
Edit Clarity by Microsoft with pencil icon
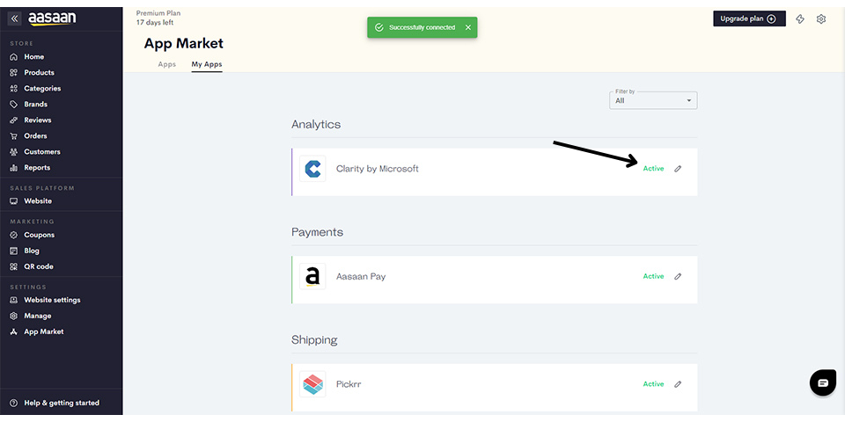(x=678, y=169)
